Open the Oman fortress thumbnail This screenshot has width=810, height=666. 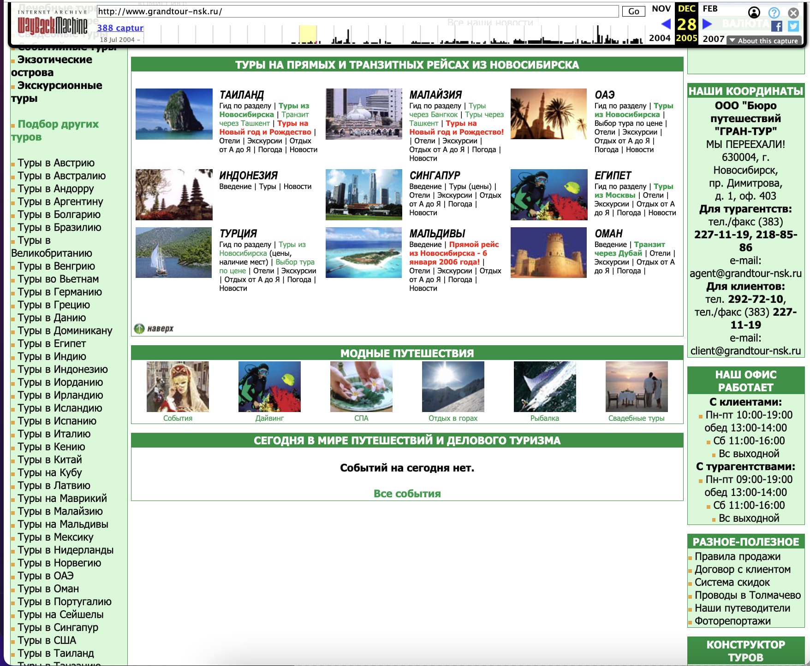click(548, 253)
